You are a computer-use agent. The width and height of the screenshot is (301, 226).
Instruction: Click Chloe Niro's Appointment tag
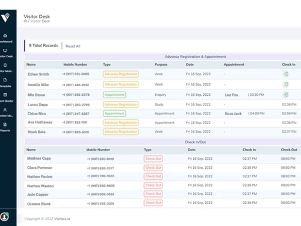[x=114, y=113]
